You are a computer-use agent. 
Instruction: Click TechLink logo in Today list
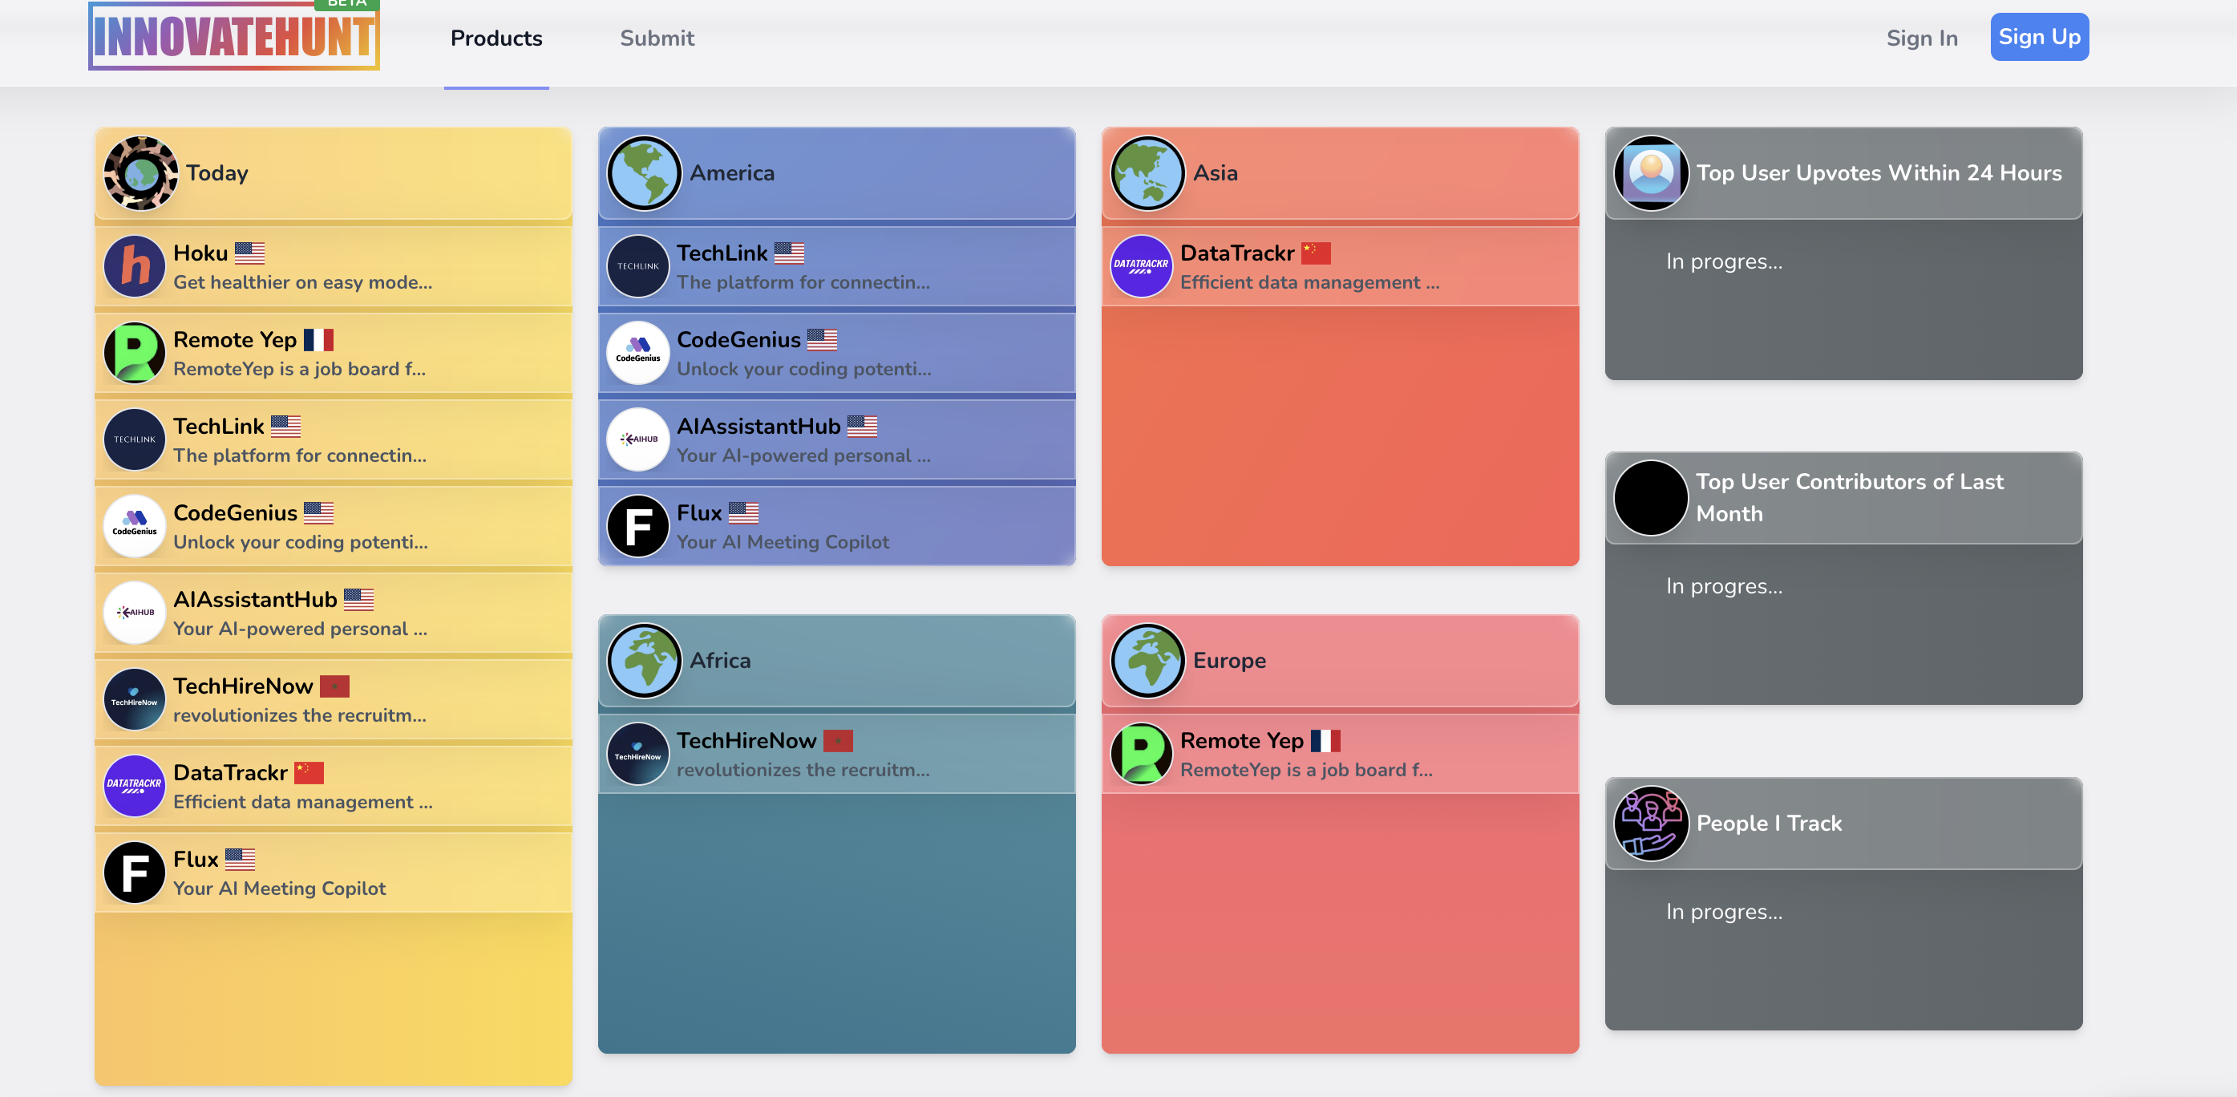point(135,439)
